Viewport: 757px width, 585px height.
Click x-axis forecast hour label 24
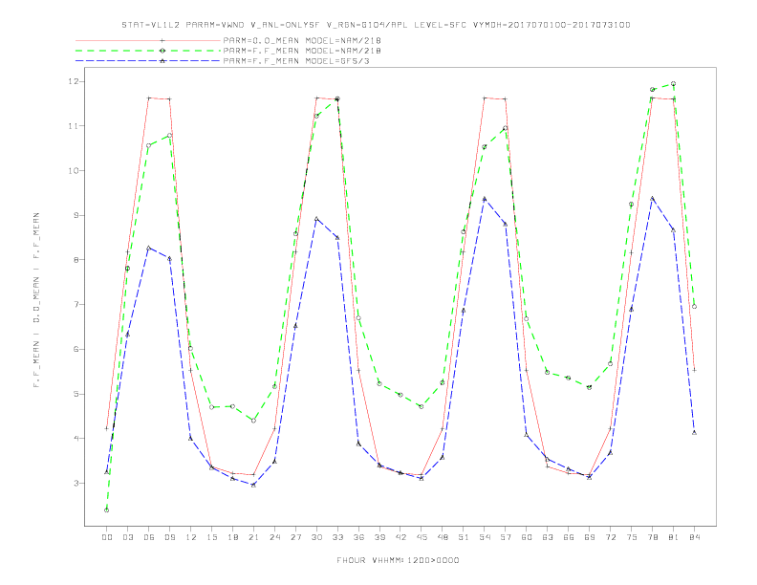274,537
